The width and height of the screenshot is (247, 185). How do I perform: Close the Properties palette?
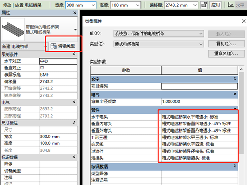click(x=75, y=13)
